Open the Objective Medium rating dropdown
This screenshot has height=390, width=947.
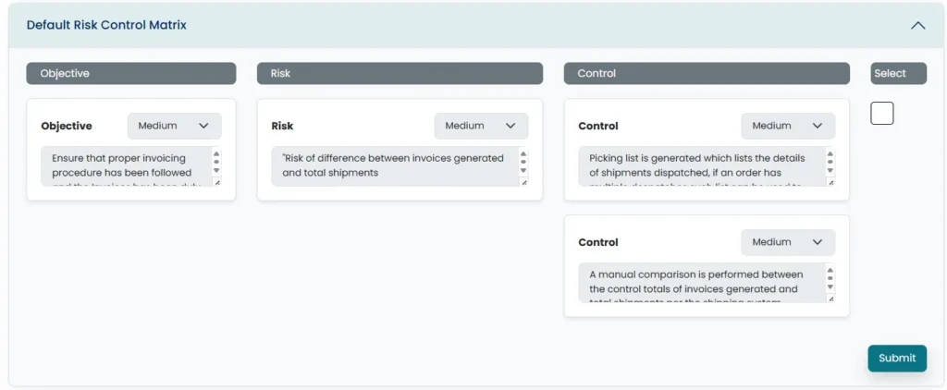tap(174, 126)
